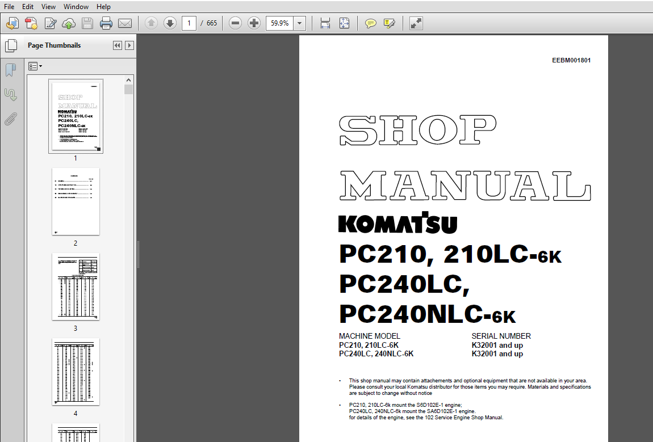Screen dimensions: 653x442
Task: Select page 3 thumbnail
Action: pos(76,287)
